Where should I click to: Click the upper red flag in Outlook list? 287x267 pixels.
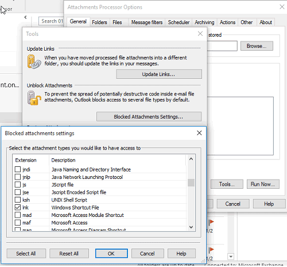tap(211, 223)
